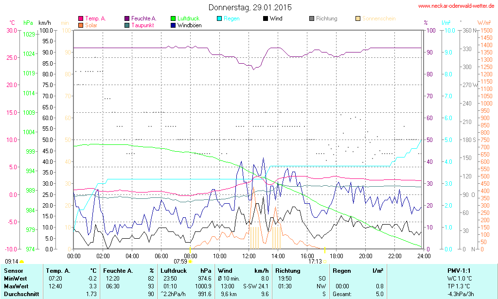Click the Sensor header in the table
The height and width of the screenshot is (299, 498).
click(13, 270)
